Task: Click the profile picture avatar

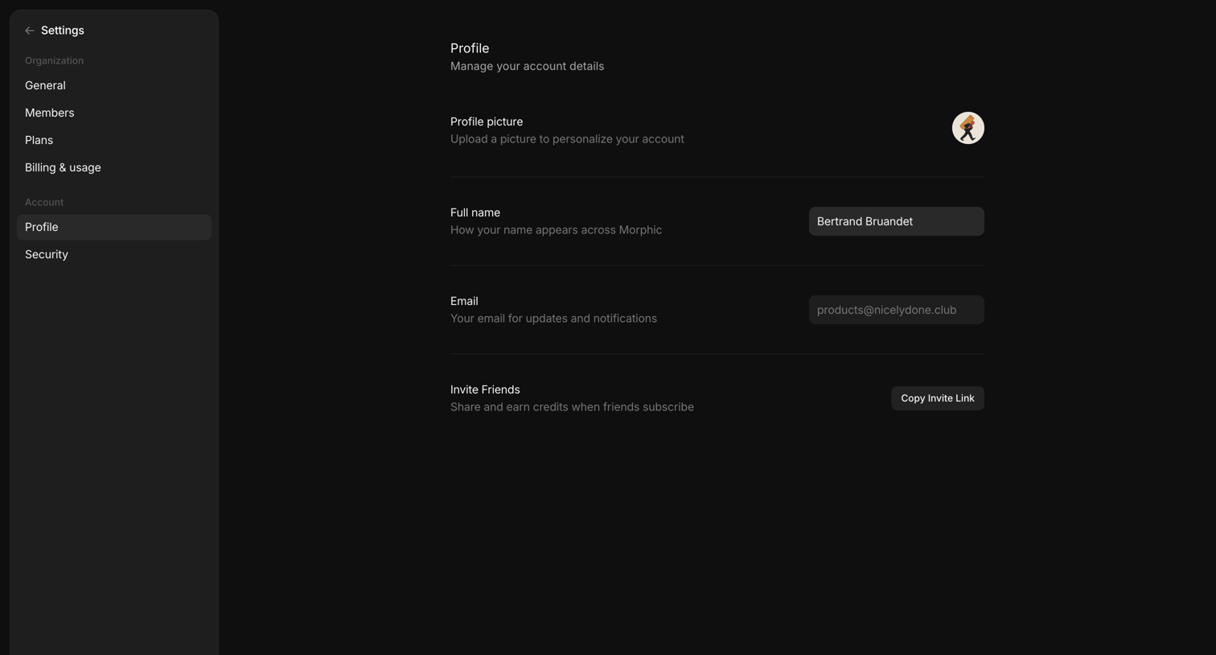Action: click(967, 128)
